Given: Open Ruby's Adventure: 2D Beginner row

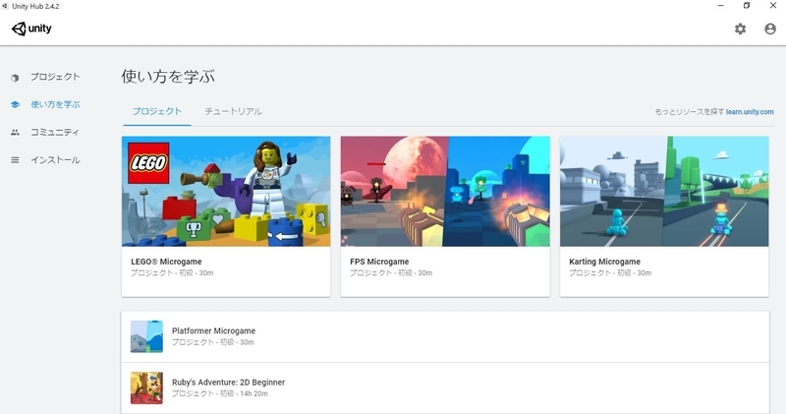Looking at the screenshot, I should click(x=445, y=388).
